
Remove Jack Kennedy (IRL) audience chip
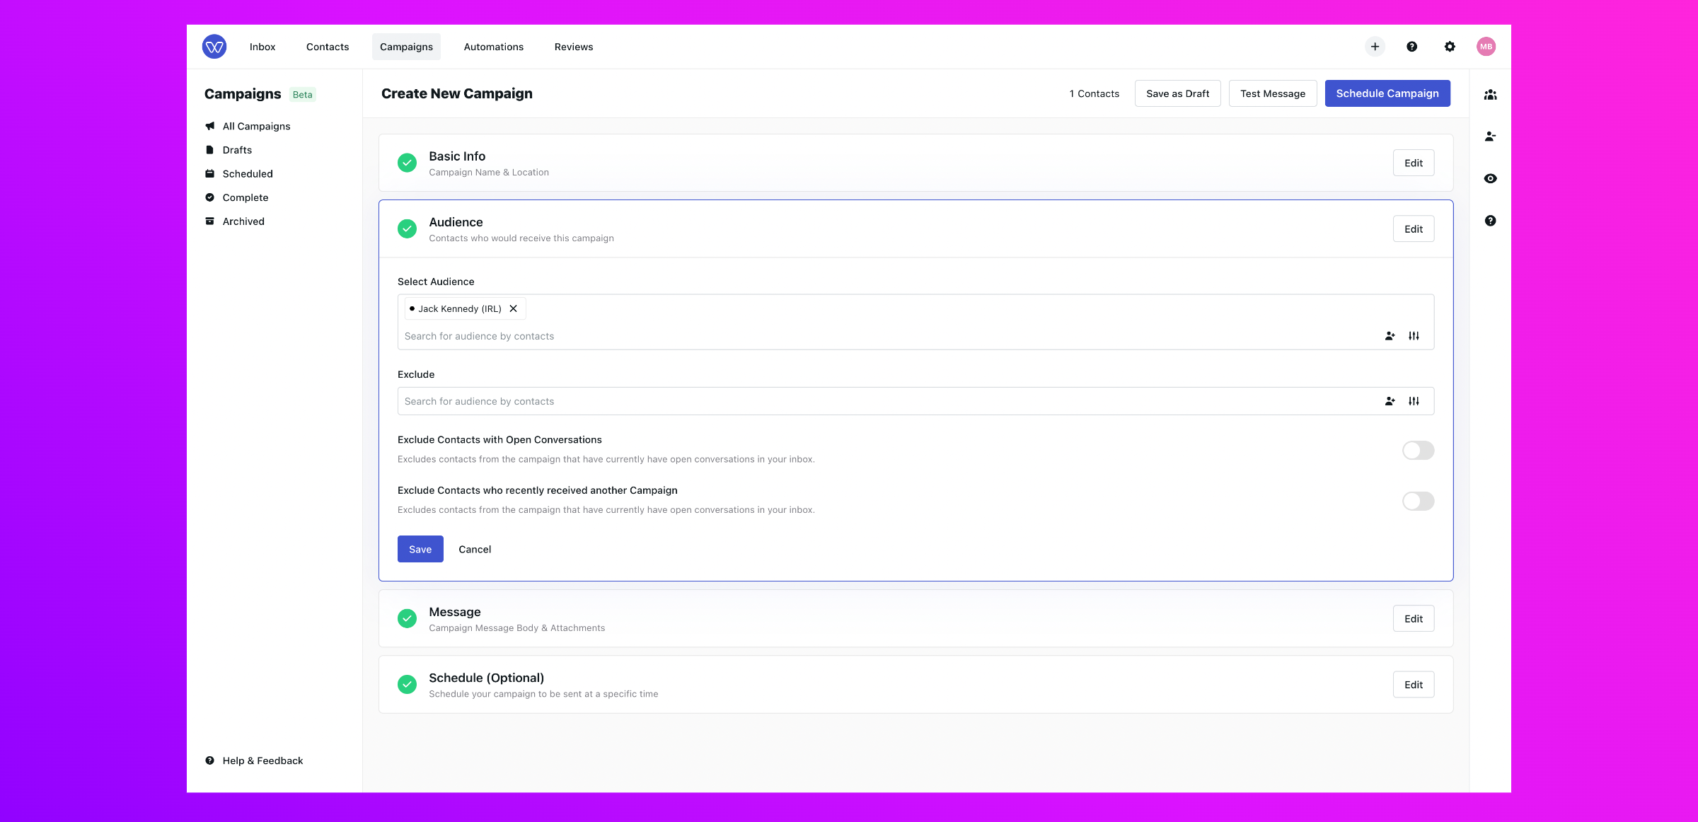514,308
